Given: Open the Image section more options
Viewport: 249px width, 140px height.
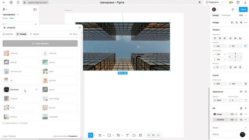Looking at the screenshot, I should coord(245,23).
